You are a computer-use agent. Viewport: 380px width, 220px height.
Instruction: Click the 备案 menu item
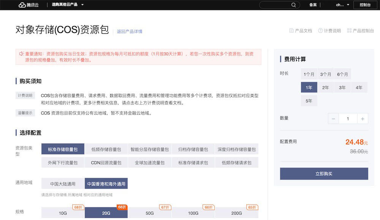click(x=313, y=5)
